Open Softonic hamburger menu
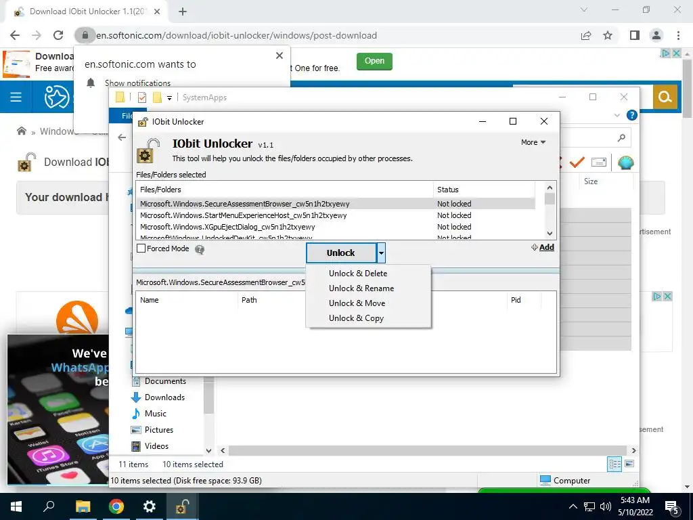This screenshot has height=520, width=693. (x=16, y=97)
